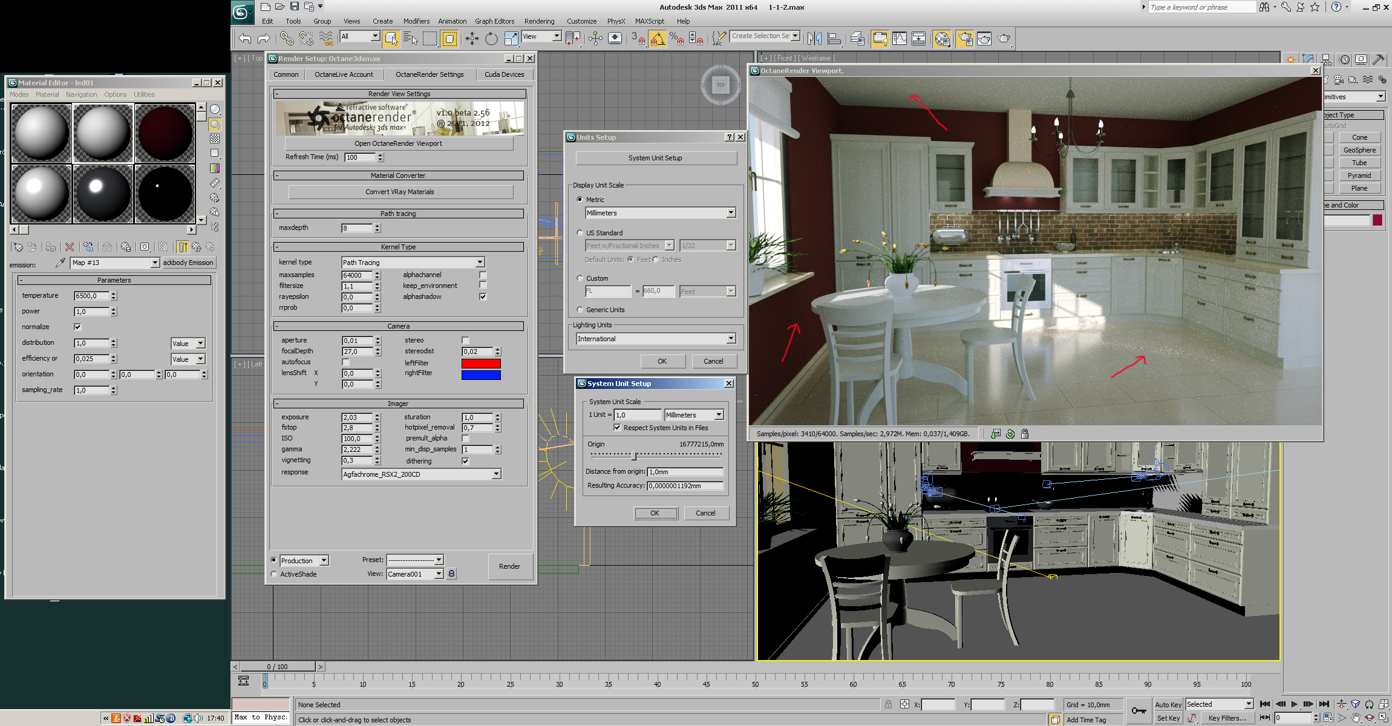
Task: Click the maxsamples input field
Action: click(358, 275)
